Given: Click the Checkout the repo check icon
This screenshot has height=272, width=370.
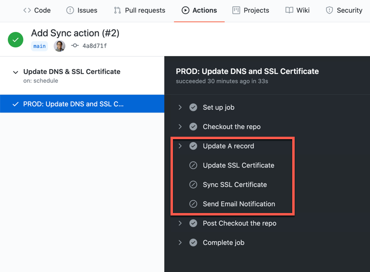Looking at the screenshot, I should 193,127.
